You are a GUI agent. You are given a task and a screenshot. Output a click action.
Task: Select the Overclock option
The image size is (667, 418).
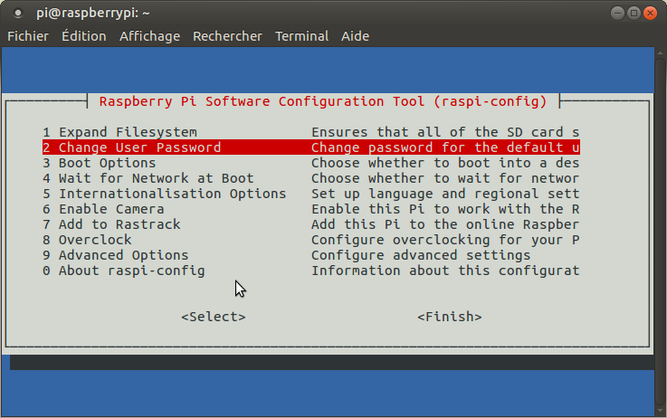click(x=87, y=240)
